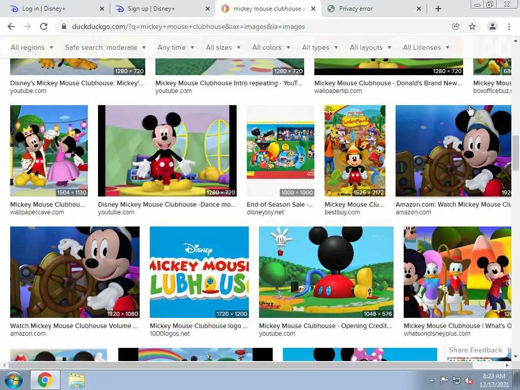Open the End-of-Season Sale toy image
Viewport: 520px width, 390px height.
coord(280,151)
